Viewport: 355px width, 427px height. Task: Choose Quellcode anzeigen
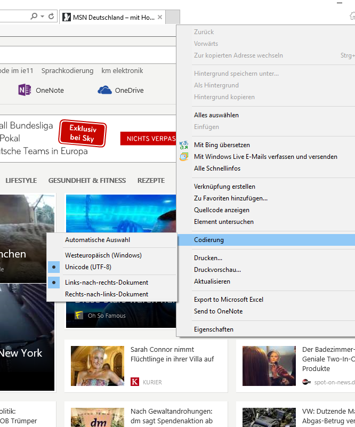click(267, 210)
